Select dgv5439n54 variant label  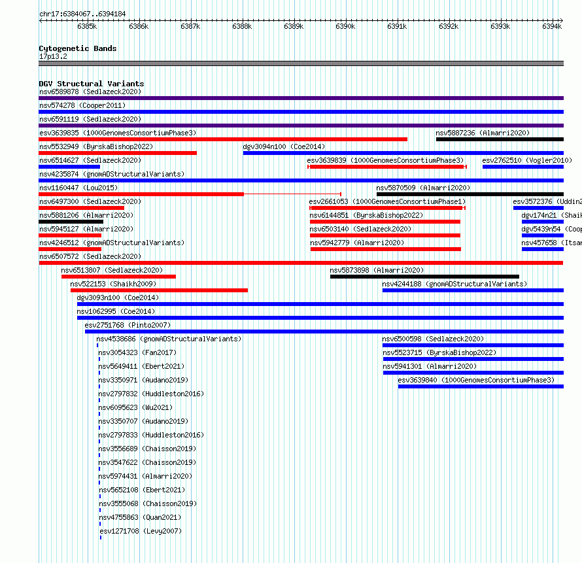pos(551,229)
